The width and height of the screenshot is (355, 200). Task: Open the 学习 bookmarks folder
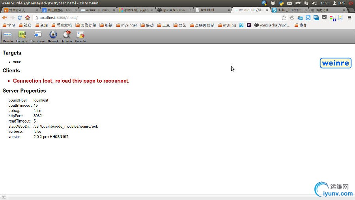coord(8,25)
